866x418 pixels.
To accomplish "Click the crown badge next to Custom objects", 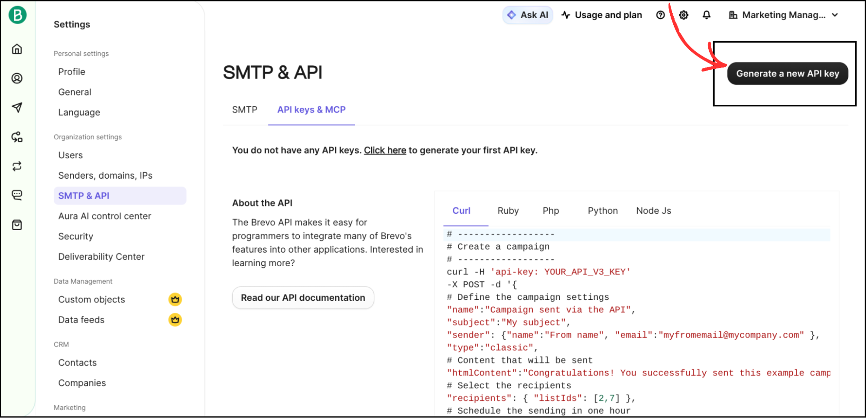I will click(175, 299).
